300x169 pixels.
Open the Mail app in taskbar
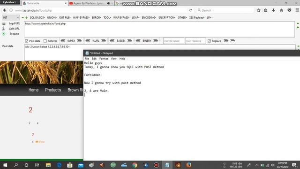pos(81,165)
